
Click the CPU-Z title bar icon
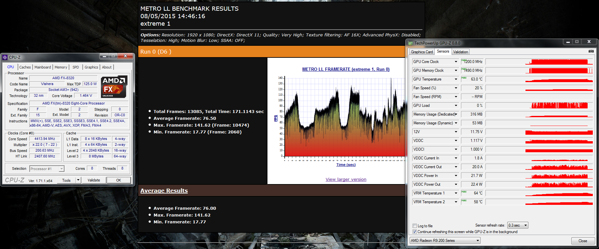tap(5, 57)
